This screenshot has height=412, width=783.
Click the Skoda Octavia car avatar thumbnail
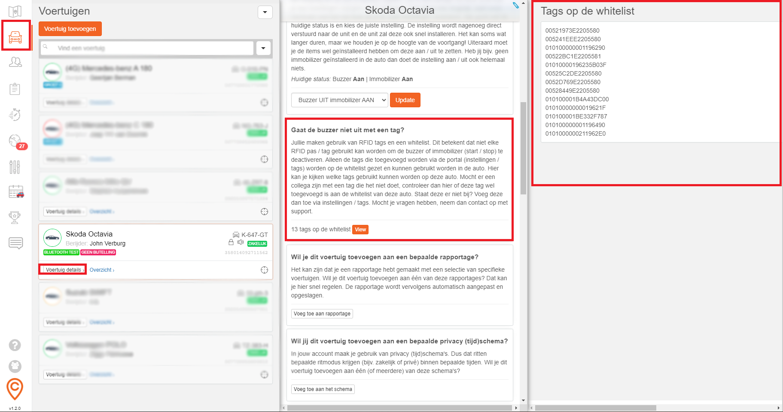(x=52, y=237)
